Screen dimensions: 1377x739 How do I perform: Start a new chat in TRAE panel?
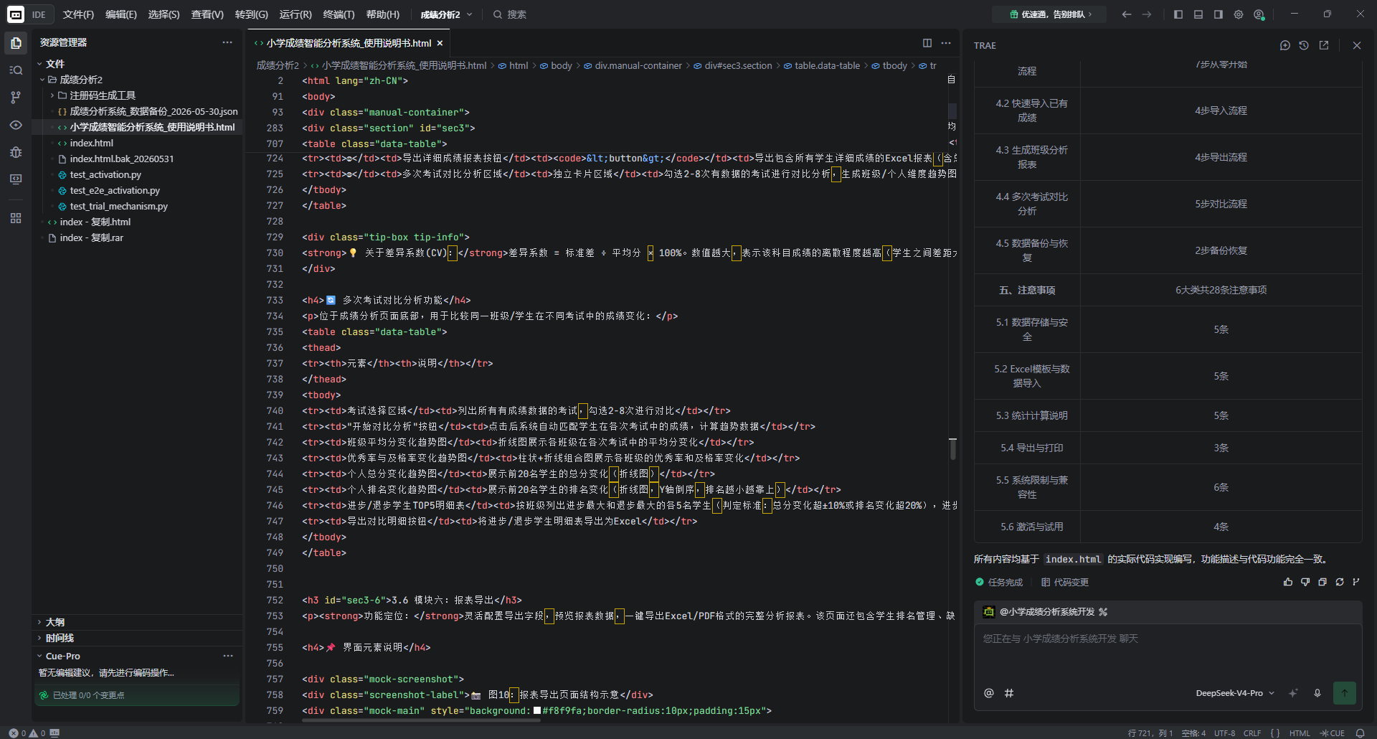[x=1284, y=45]
